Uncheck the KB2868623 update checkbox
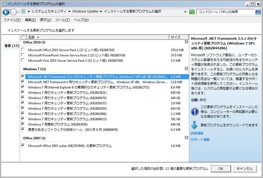263x178 pixels. tap(23, 119)
